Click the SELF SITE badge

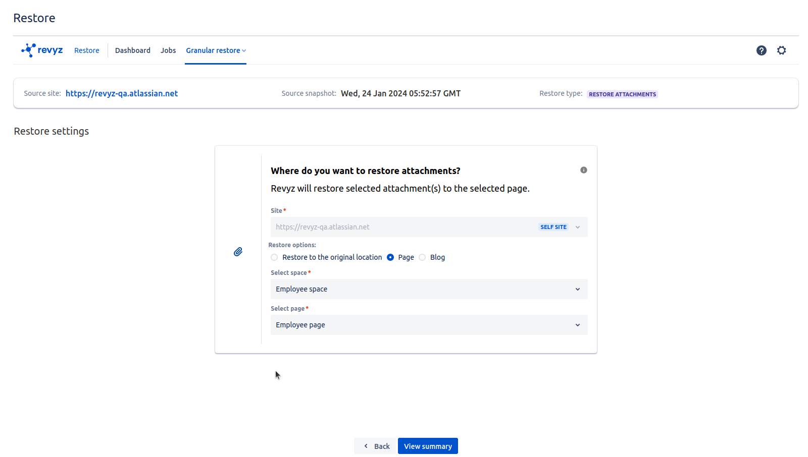553,227
